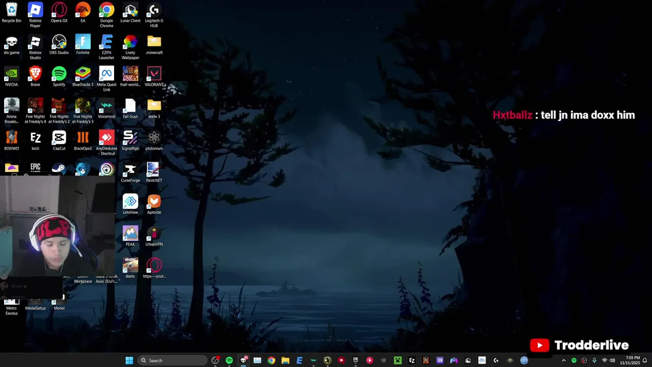The image size is (652, 367).
Task: Open the NVIDIA desktop shortcut
Action: point(11,77)
